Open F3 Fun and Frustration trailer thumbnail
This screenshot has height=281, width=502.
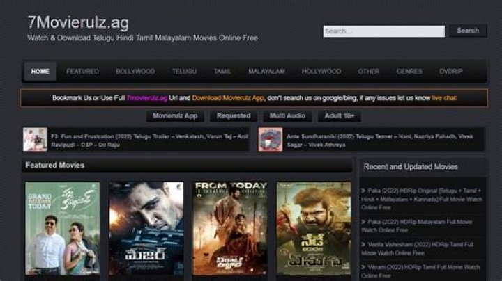(35, 139)
